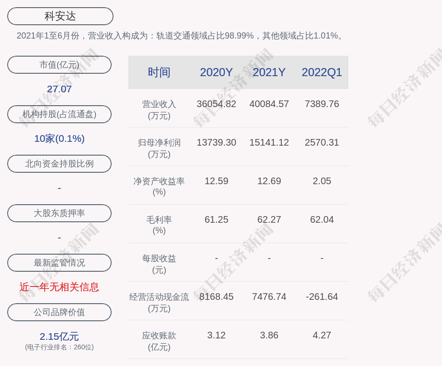Select the 2021Y column header
This screenshot has height=366, width=442.
point(269,72)
